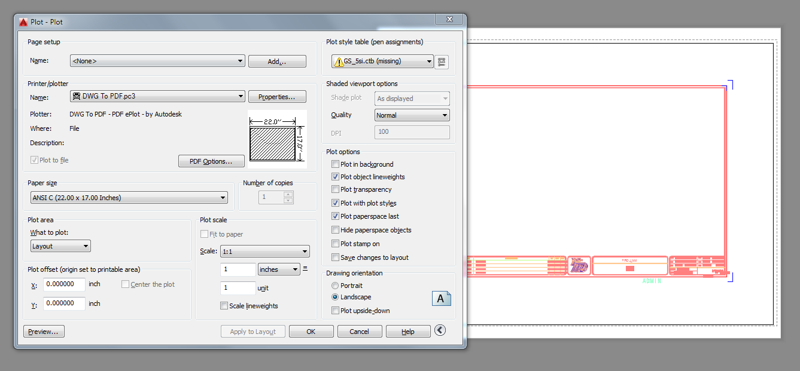The height and width of the screenshot is (371, 800).
Task: Enable Plot stamp on
Action: 335,244
